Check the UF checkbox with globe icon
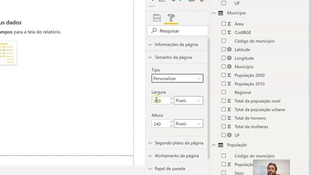This screenshot has width=311, height=175. click(x=224, y=135)
